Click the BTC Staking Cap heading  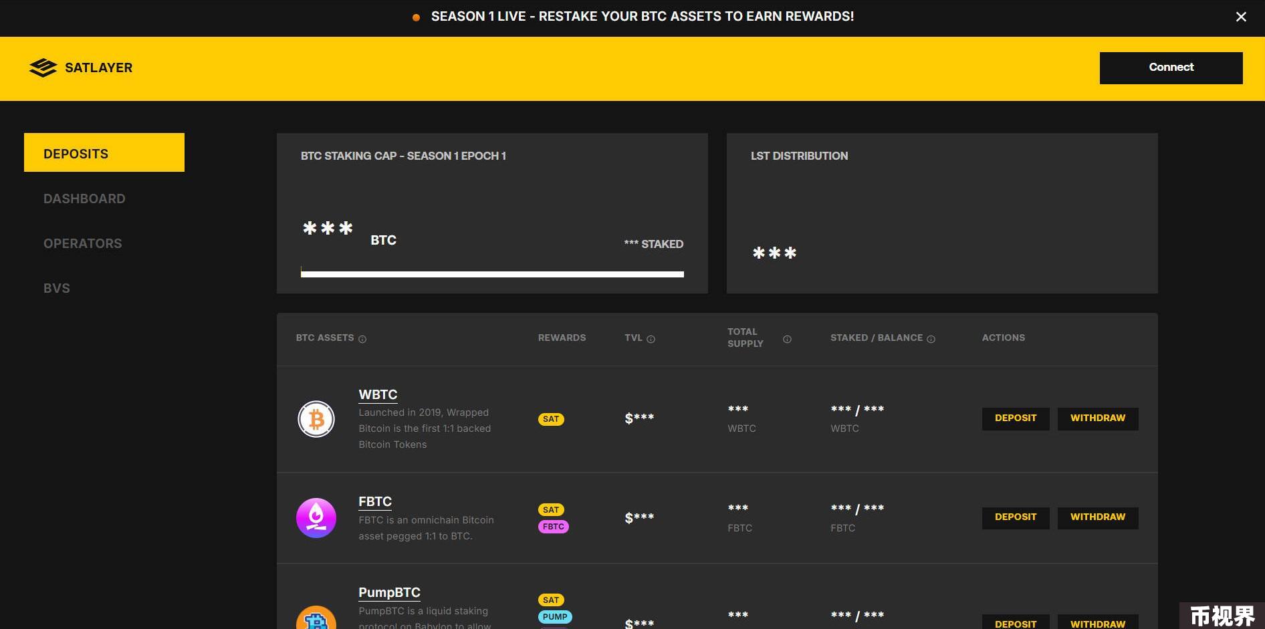(x=403, y=156)
